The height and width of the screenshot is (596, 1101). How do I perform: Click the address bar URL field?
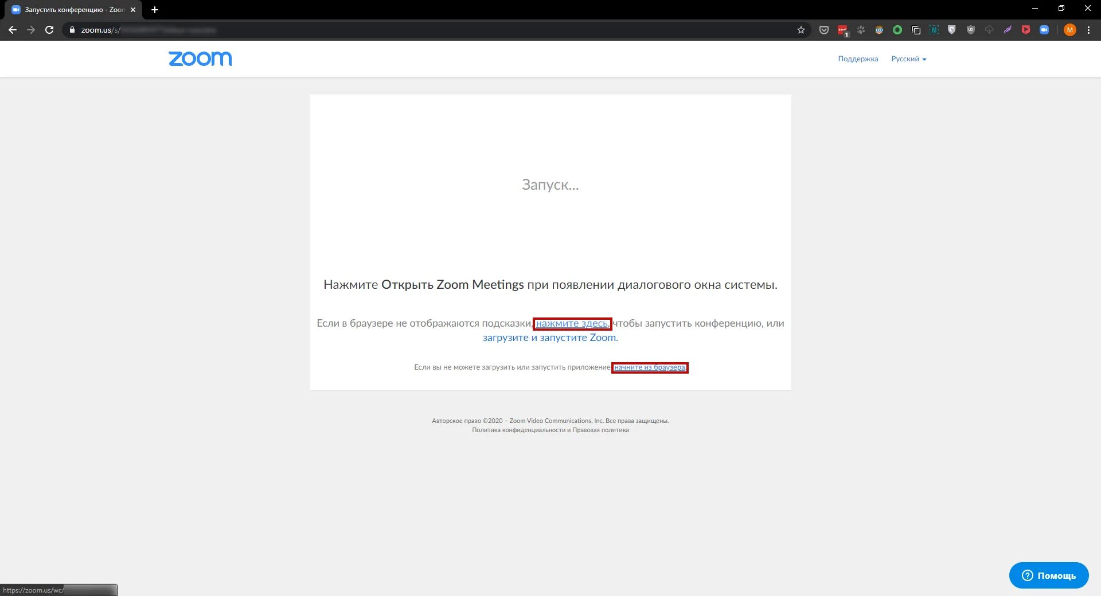pyautogui.click(x=436, y=30)
